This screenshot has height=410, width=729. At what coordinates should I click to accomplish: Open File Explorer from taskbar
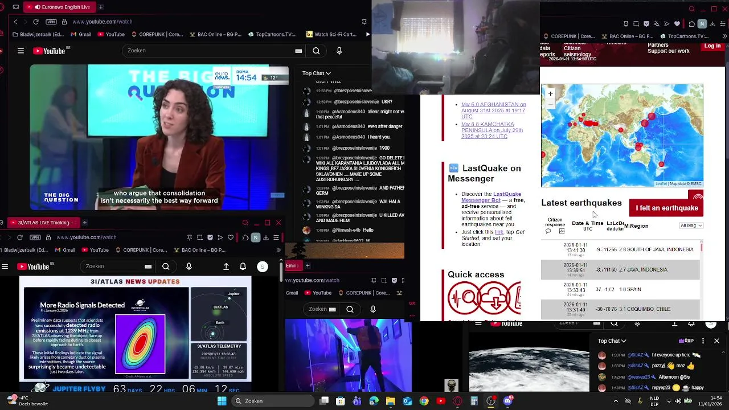390,401
